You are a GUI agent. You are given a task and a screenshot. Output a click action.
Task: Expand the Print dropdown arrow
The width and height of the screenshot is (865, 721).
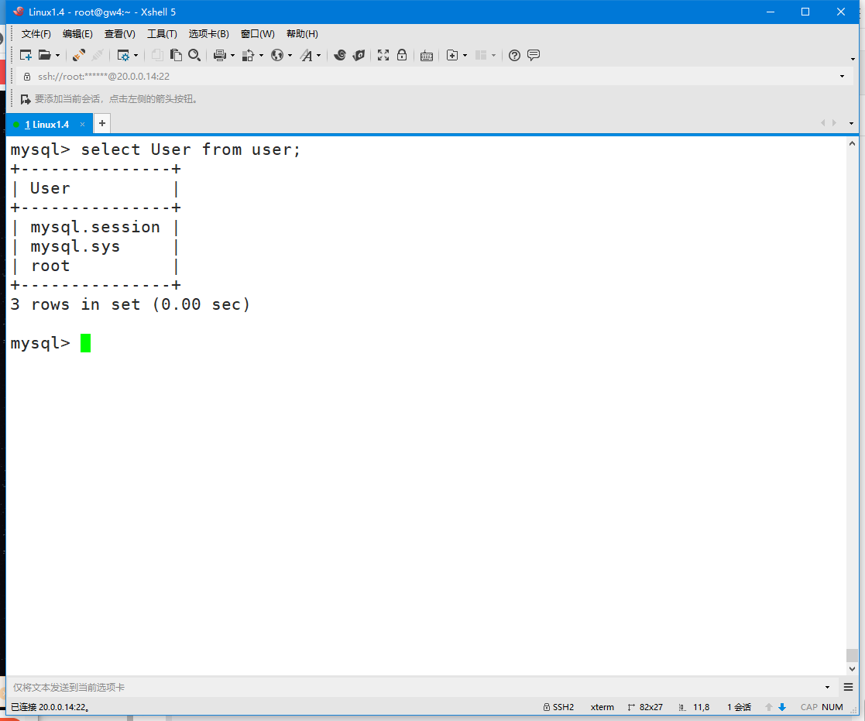pos(232,56)
